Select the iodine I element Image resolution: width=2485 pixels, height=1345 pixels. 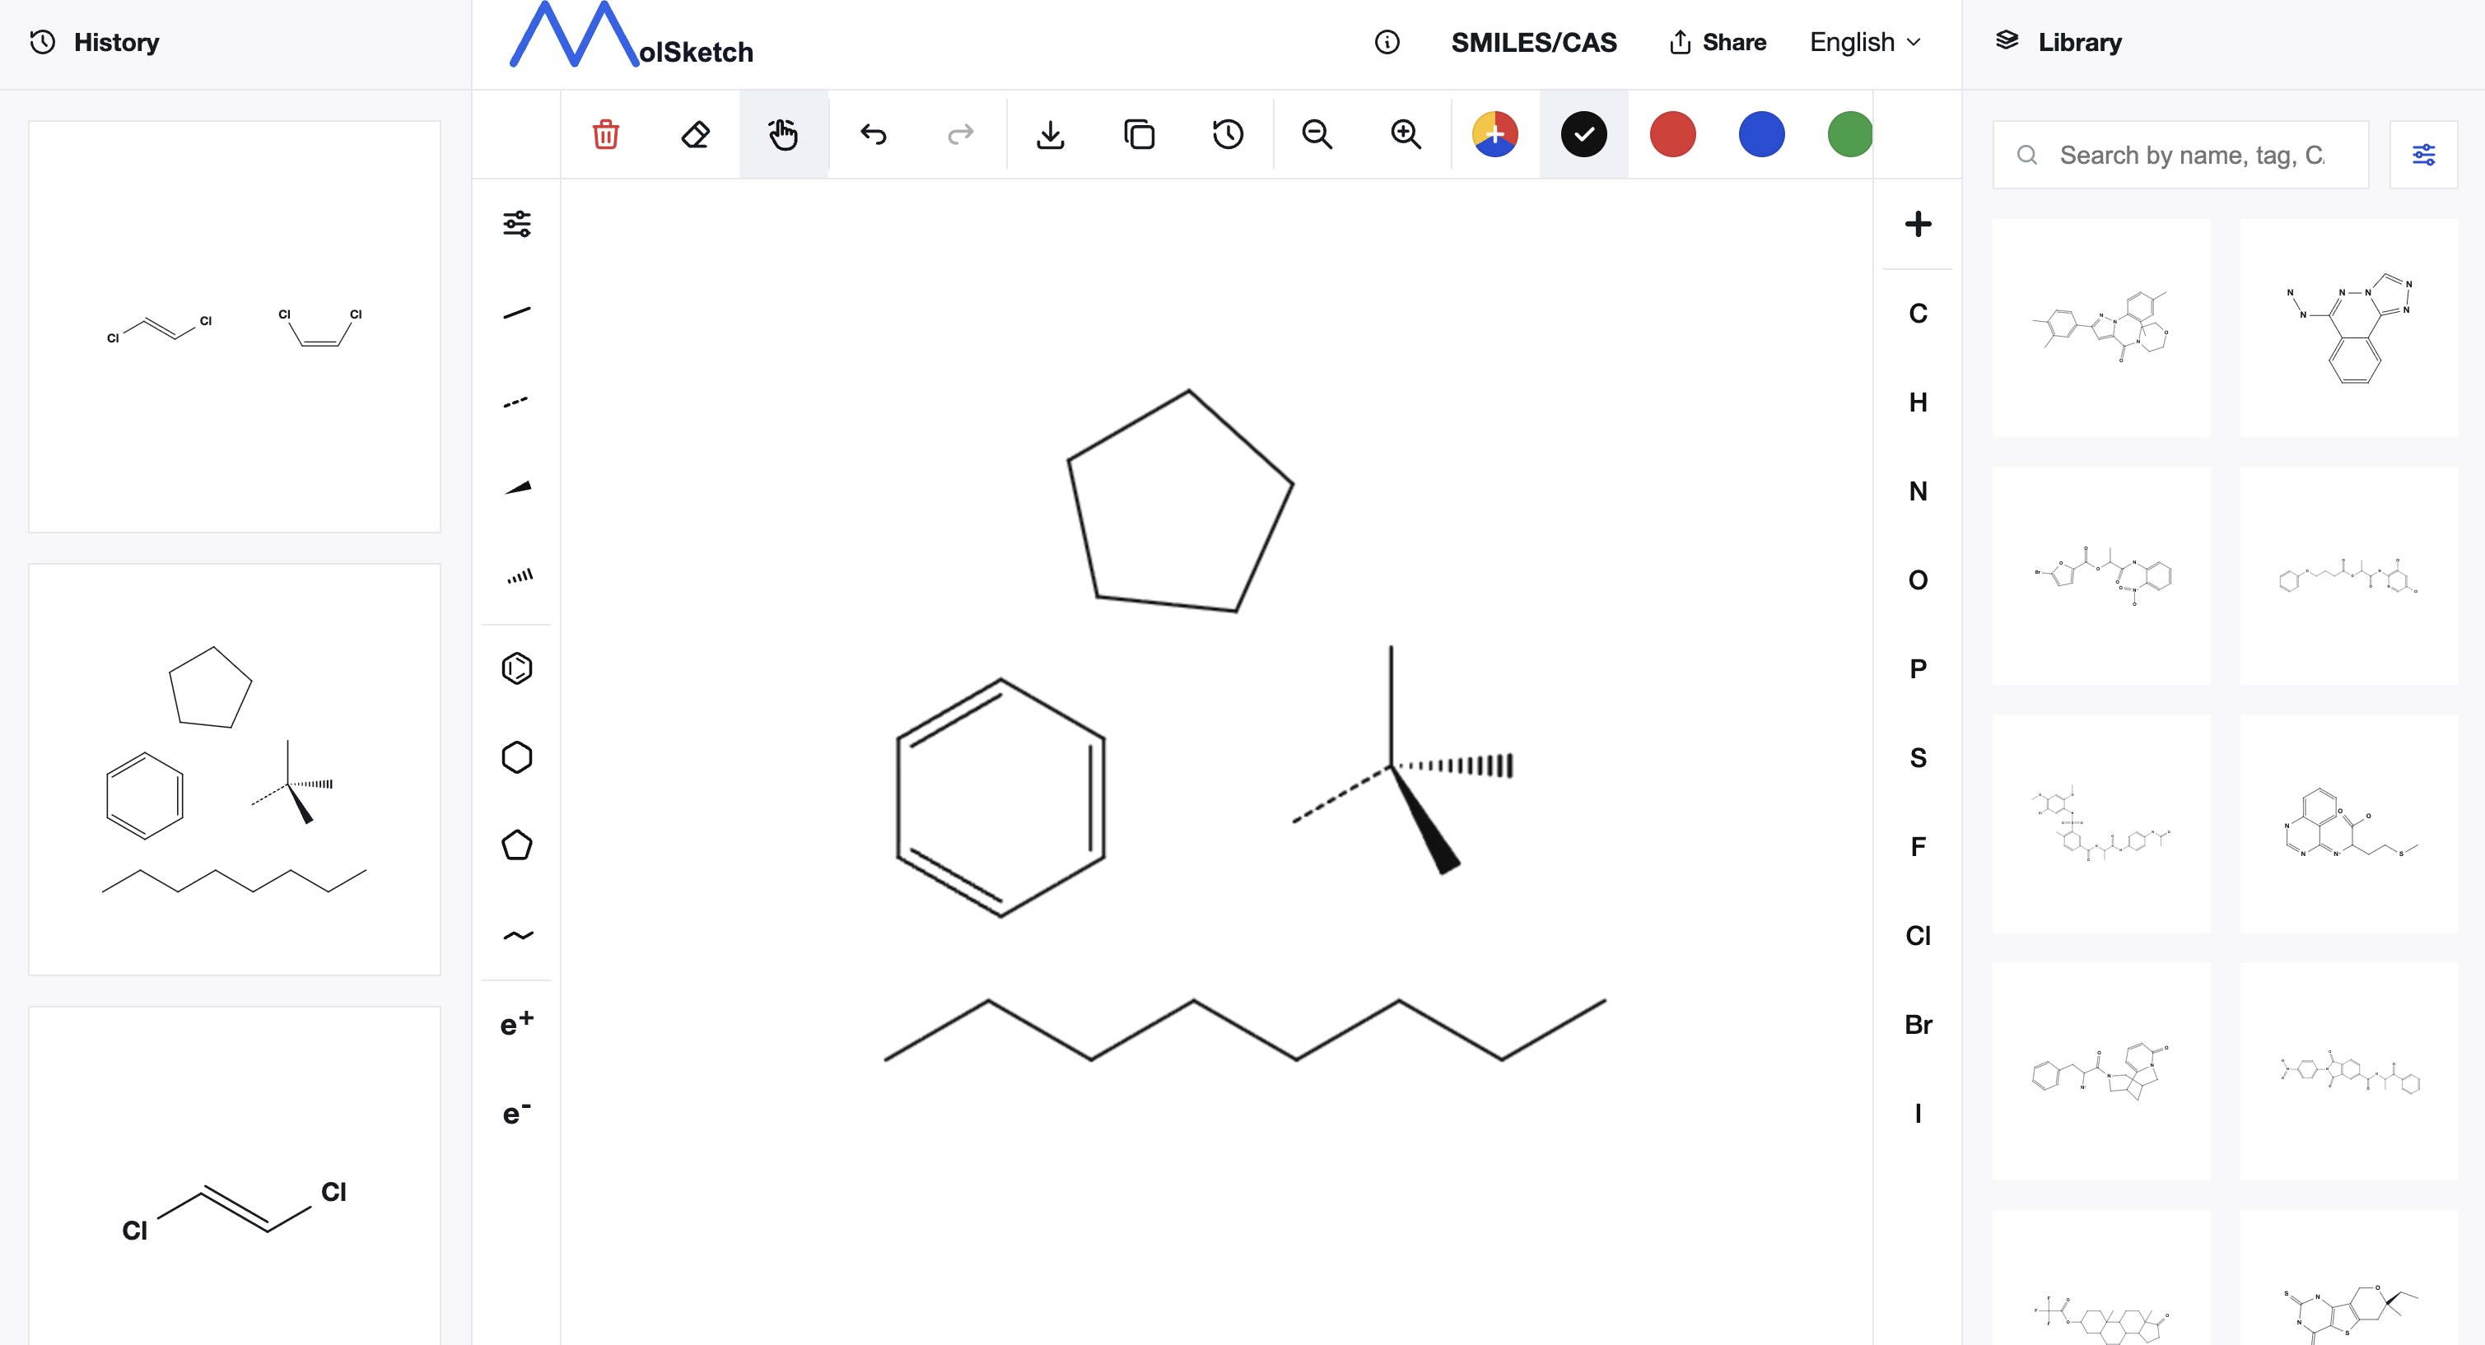click(1918, 1113)
